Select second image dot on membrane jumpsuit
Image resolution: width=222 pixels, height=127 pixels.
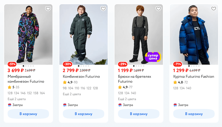point(26,66)
